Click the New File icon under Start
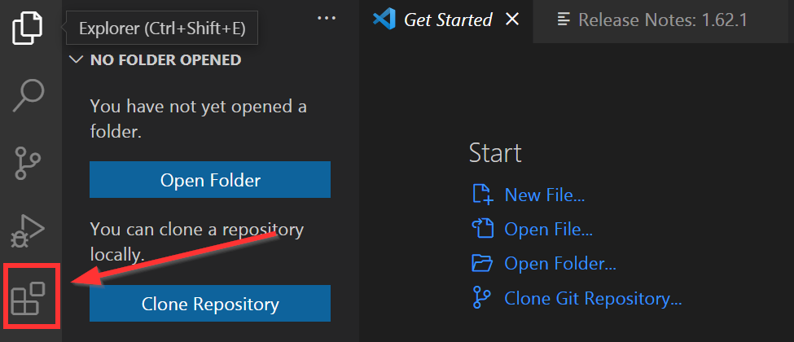794x342 pixels. (483, 194)
